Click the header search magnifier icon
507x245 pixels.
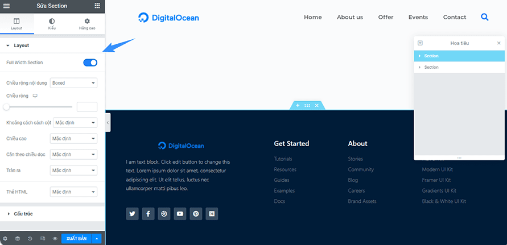point(485,17)
